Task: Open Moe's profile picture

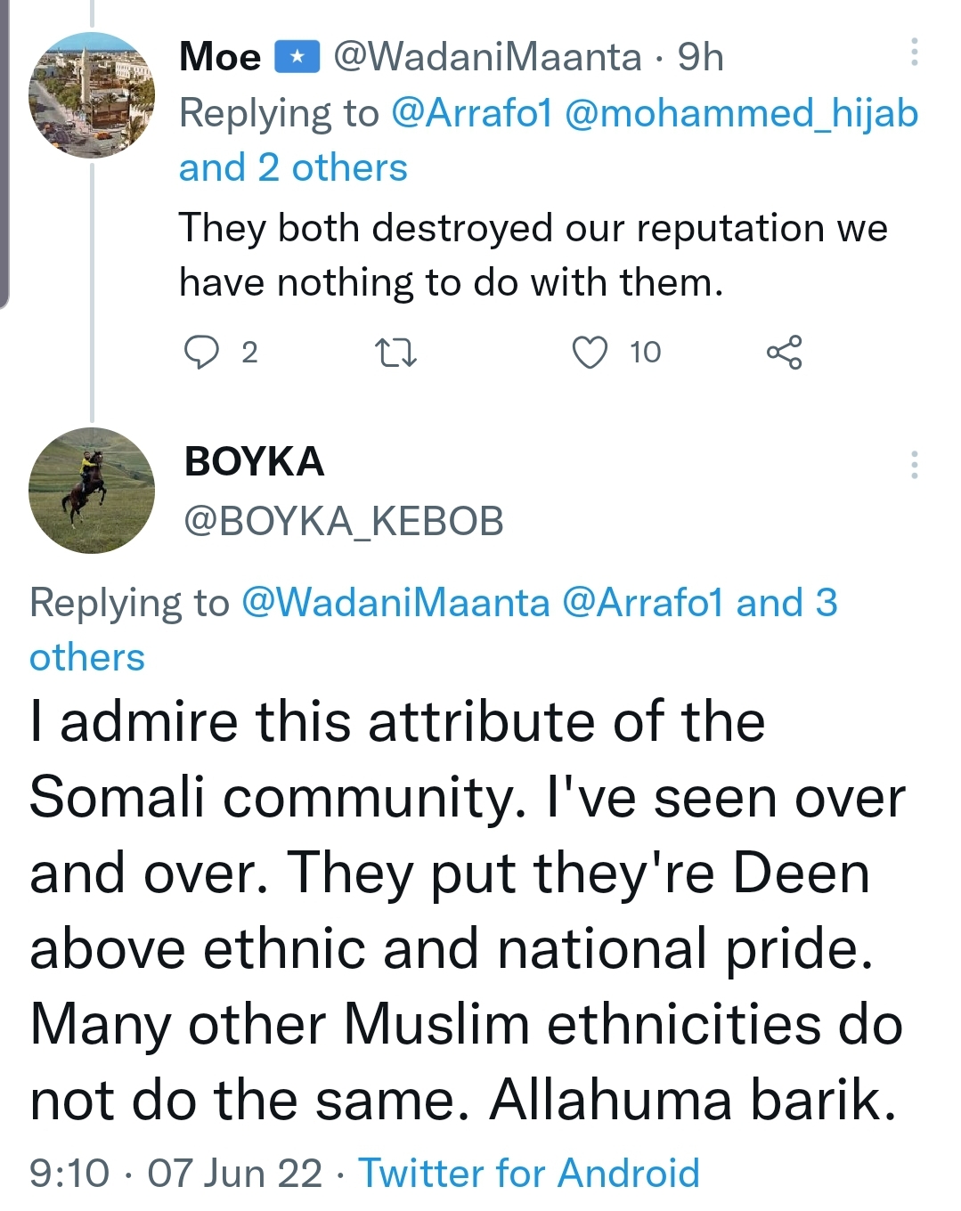Action: click(x=92, y=95)
